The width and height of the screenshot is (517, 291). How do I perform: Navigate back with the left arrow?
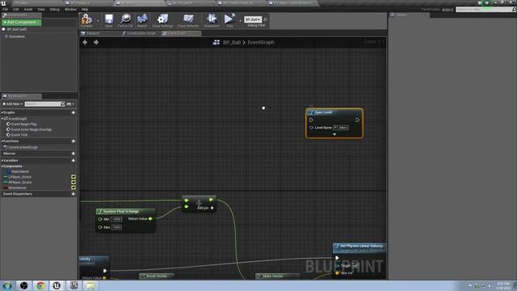85,42
